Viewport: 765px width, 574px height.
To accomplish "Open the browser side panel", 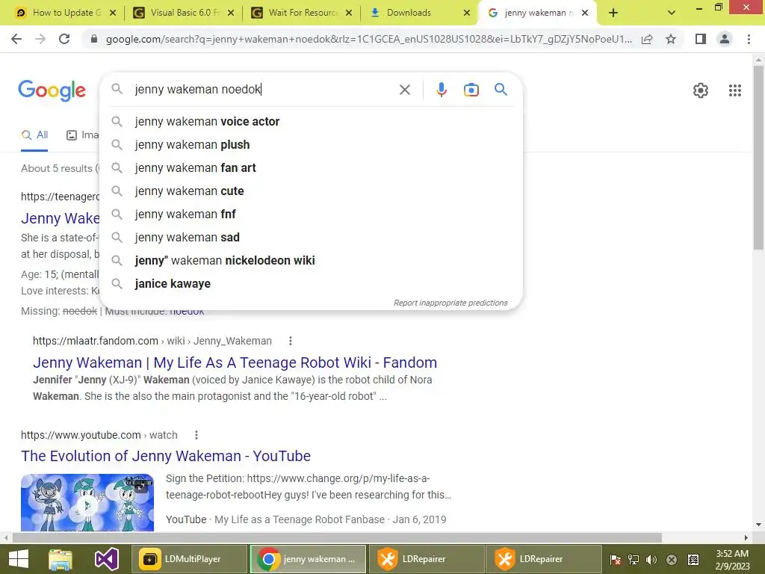I will pyautogui.click(x=701, y=39).
